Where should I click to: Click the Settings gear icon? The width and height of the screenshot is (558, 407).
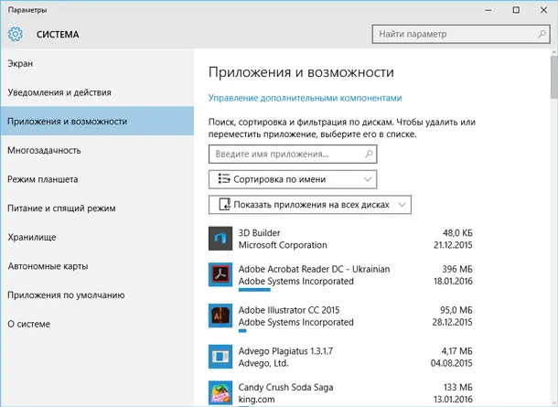[x=15, y=34]
